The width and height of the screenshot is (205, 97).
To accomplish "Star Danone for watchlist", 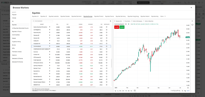I will pyautogui.click(x=107, y=74).
